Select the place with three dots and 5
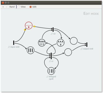Screen dimensions: 103x93 click(x=61, y=43)
